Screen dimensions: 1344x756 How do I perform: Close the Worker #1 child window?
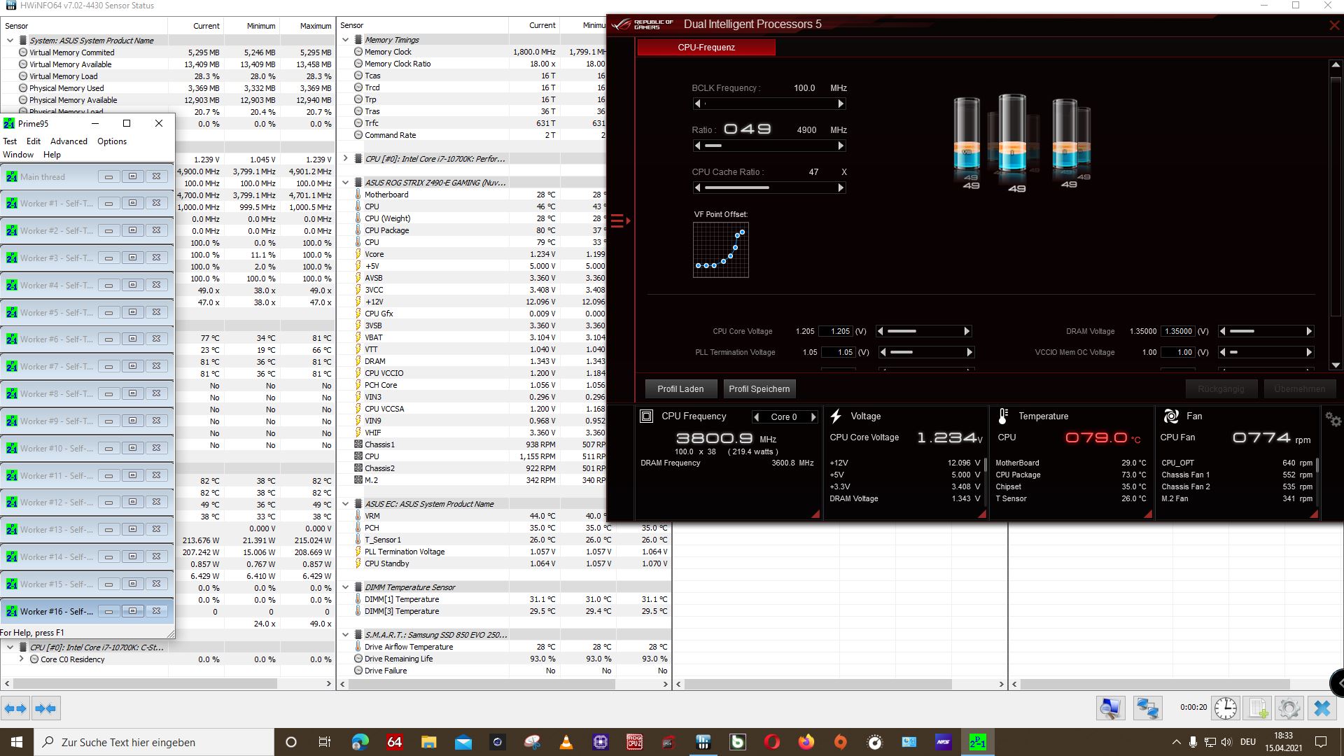[157, 203]
